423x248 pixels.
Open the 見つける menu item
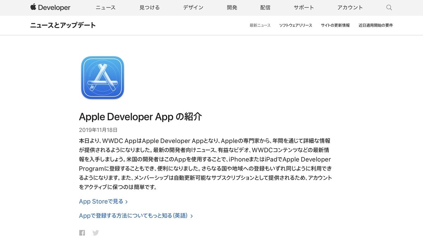point(149,7)
